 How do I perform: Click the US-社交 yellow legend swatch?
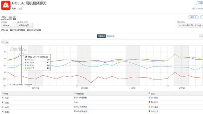(x=149, y=107)
